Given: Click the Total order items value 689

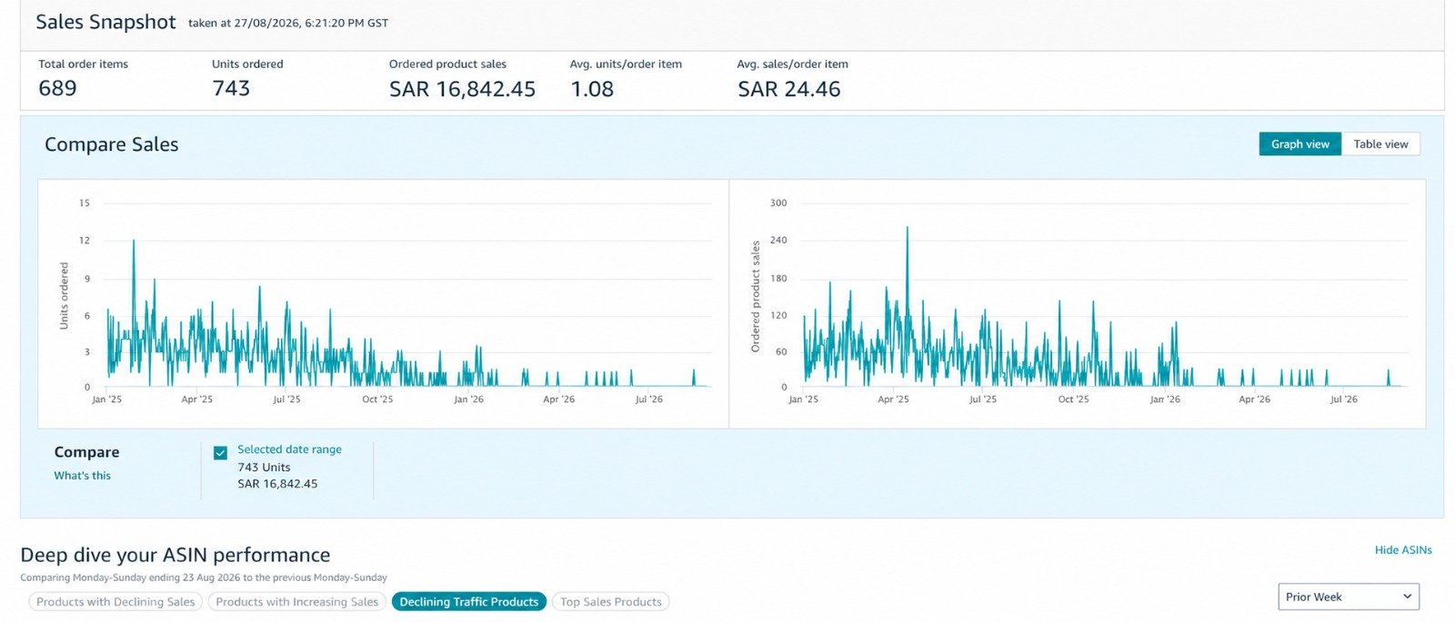Looking at the screenshot, I should (57, 88).
